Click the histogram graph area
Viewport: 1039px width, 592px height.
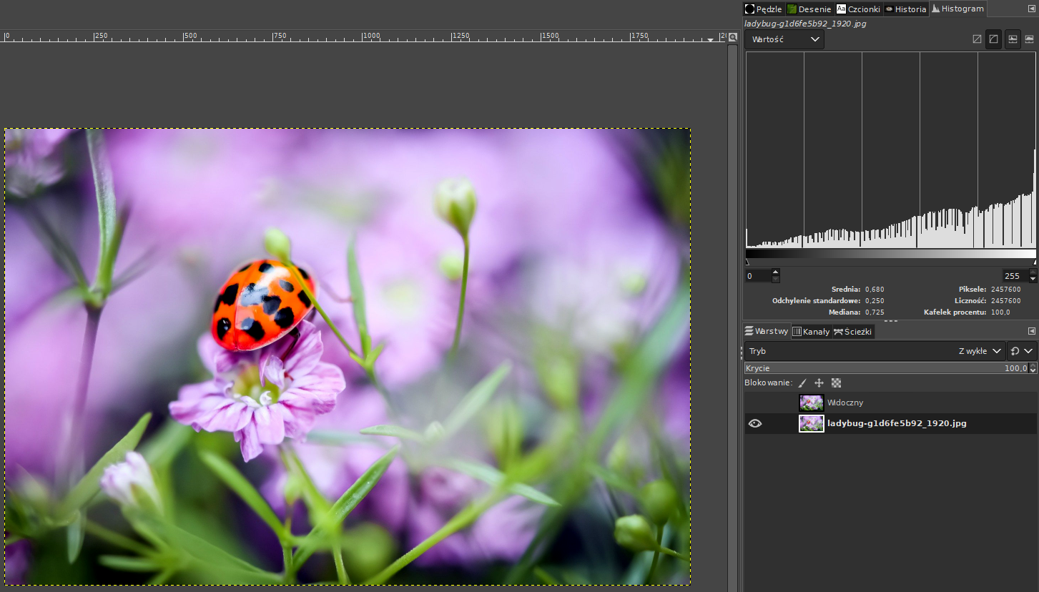click(x=890, y=150)
